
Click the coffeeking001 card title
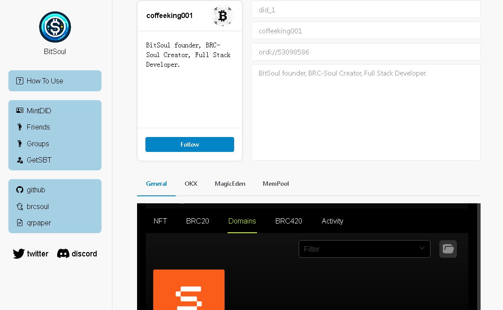[170, 15]
